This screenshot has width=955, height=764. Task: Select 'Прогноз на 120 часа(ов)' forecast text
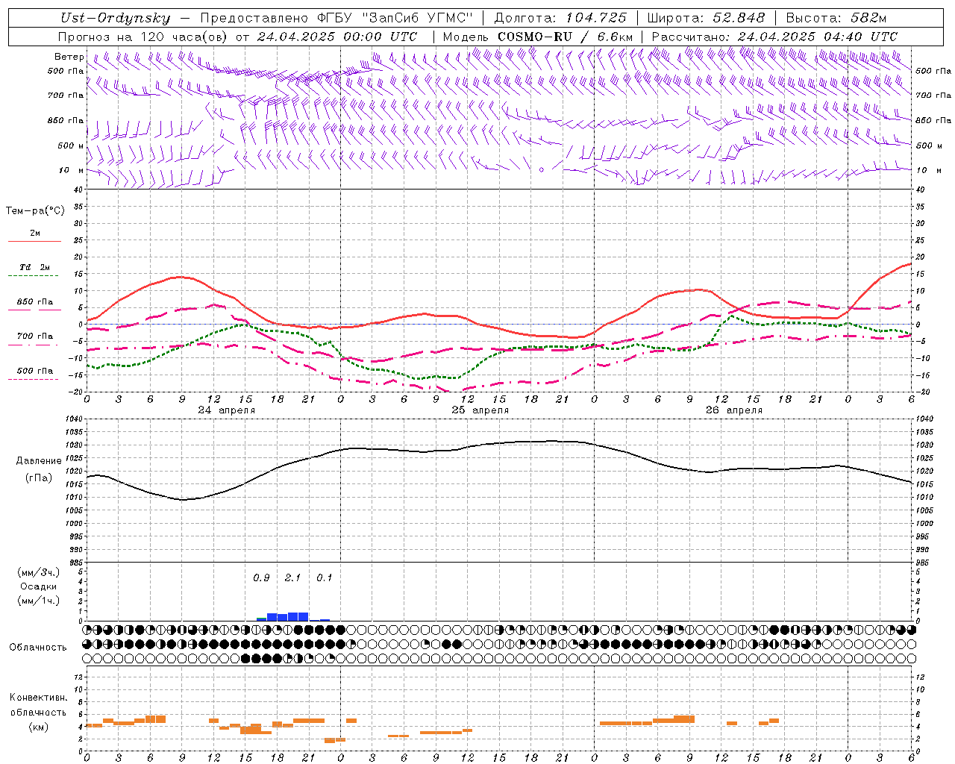pos(143,37)
